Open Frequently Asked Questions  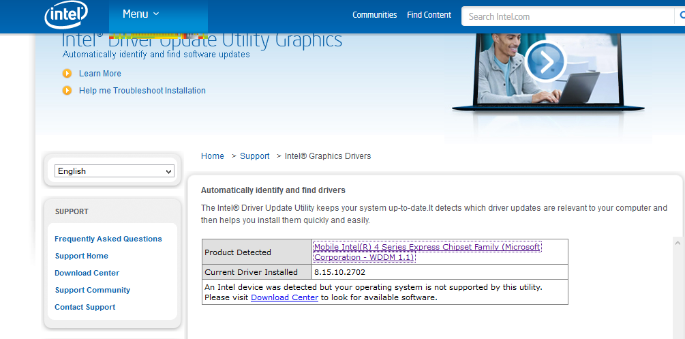coord(108,239)
